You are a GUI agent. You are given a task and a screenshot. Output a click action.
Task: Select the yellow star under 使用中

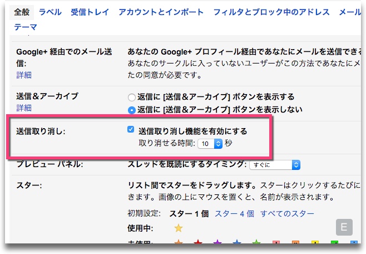point(179,228)
